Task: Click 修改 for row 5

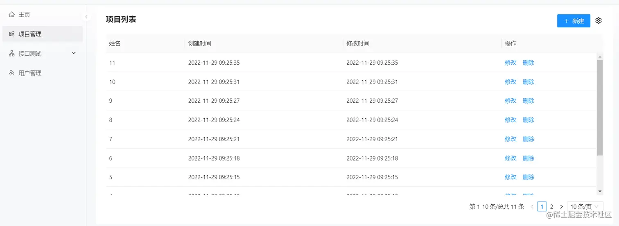Action: (511, 177)
